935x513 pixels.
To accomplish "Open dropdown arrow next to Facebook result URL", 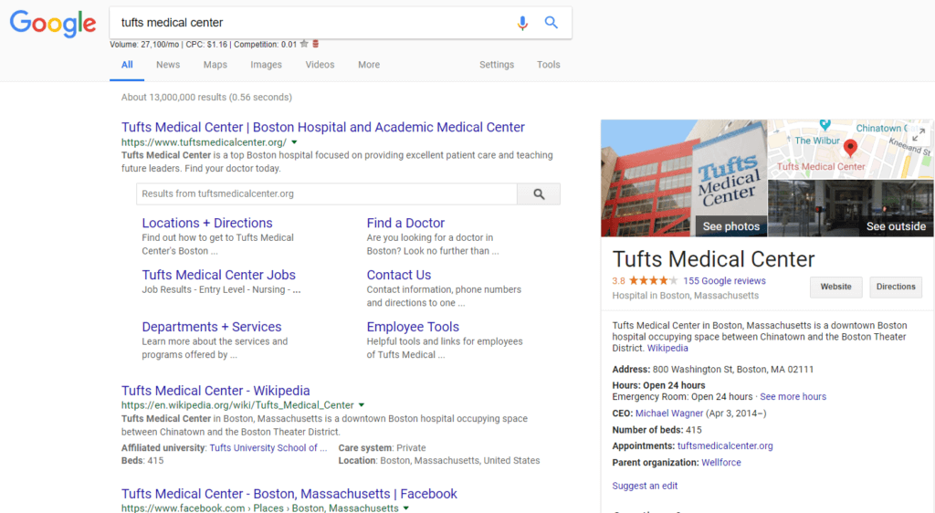I will (406, 508).
